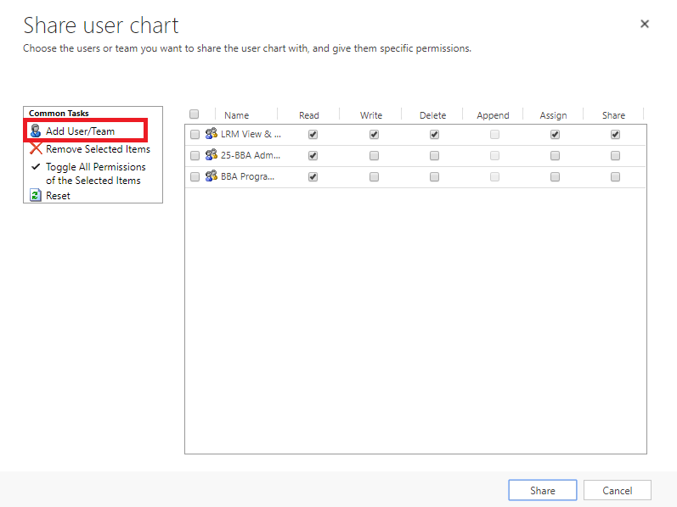Click the Name column header
This screenshot has width=677, height=507.
click(237, 115)
